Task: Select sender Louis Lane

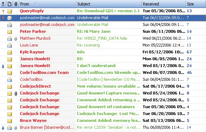Action: tap(29, 45)
